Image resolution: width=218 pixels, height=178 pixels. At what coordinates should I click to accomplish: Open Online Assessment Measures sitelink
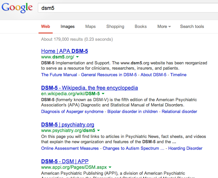click(x=70, y=148)
